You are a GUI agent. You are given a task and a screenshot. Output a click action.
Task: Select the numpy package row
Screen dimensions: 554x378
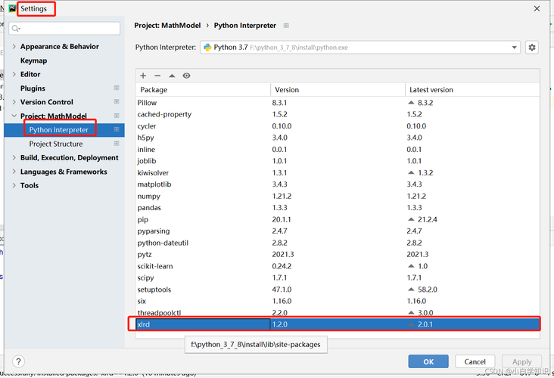pyautogui.click(x=148, y=196)
